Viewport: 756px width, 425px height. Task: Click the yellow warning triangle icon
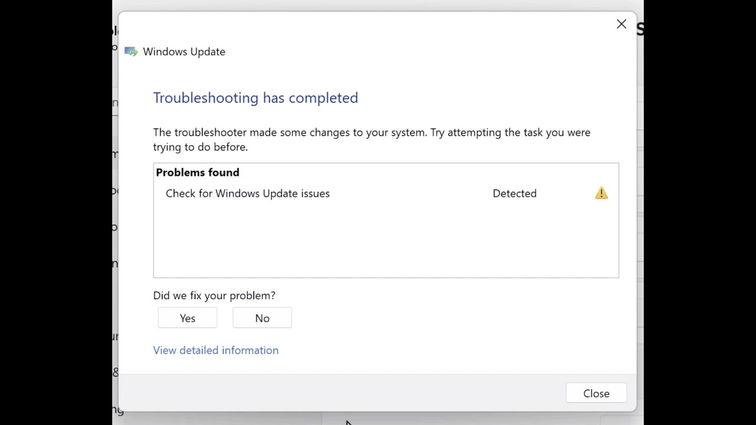click(x=601, y=193)
